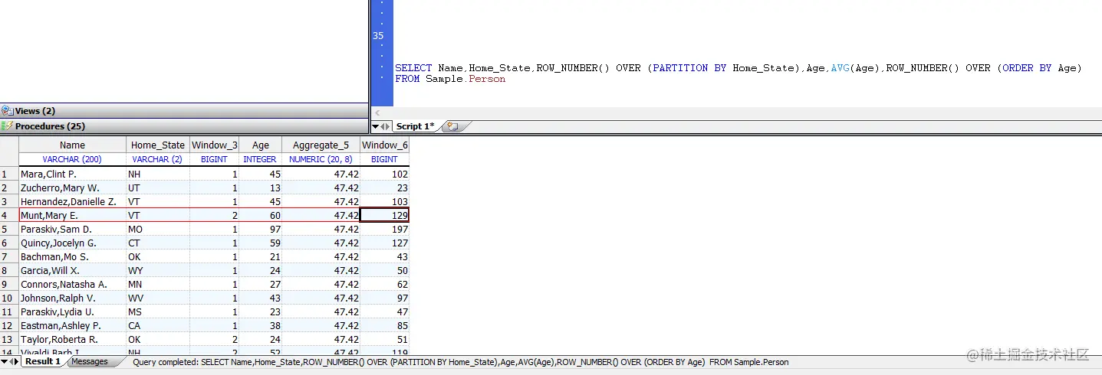Select Window_6 cell with value 129
The width and height of the screenshot is (1102, 375).
click(384, 215)
